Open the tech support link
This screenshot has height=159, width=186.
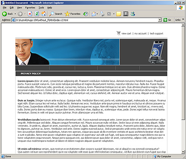click(x=157, y=34)
